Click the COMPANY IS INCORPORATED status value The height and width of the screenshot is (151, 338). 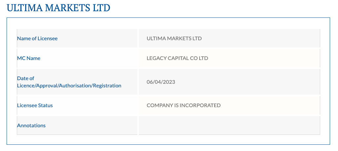(x=184, y=106)
